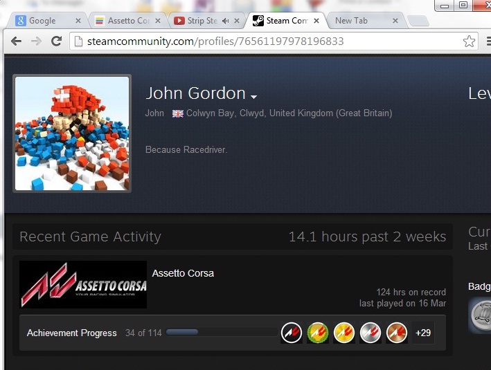Show the +29 additional achievements

coord(422,333)
